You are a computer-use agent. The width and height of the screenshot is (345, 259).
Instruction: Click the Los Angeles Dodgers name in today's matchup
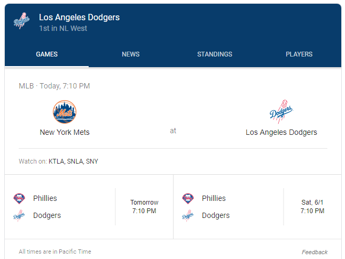click(x=281, y=132)
